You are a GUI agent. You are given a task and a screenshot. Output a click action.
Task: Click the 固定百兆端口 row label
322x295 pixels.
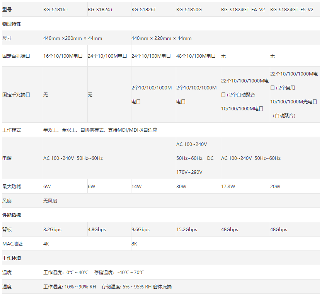[x=16, y=56]
